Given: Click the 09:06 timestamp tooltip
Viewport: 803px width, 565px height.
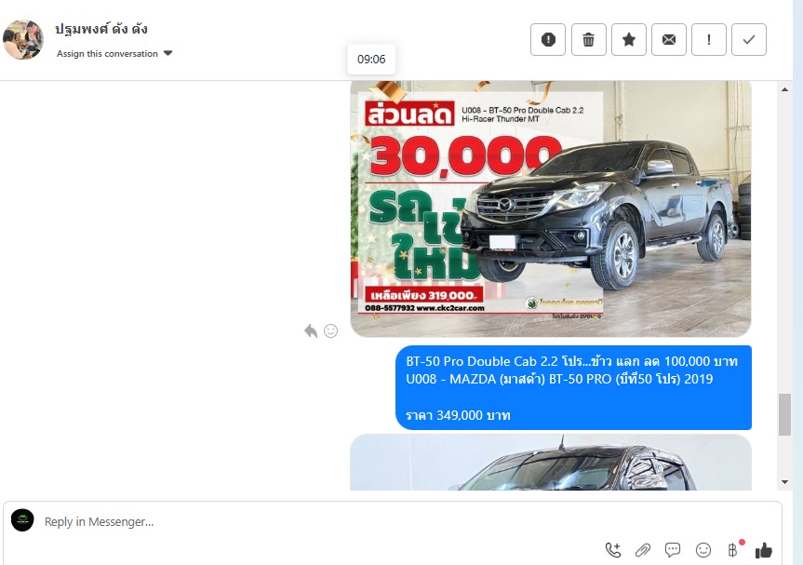Looking at the screenshot, I should pyautogui.click(x=371, y=60).
